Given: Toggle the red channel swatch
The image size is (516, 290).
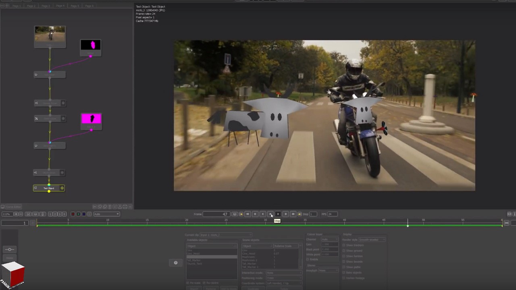Looking at the screenshot, I should [73, 214].
